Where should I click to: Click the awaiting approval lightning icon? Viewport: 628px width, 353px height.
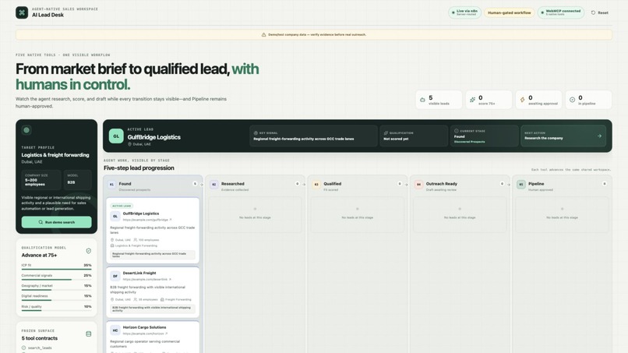click(x=522, y=100)
